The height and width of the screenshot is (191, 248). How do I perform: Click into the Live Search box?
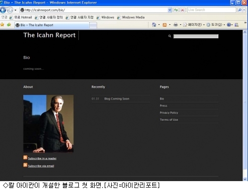click(x=212, y=10)
